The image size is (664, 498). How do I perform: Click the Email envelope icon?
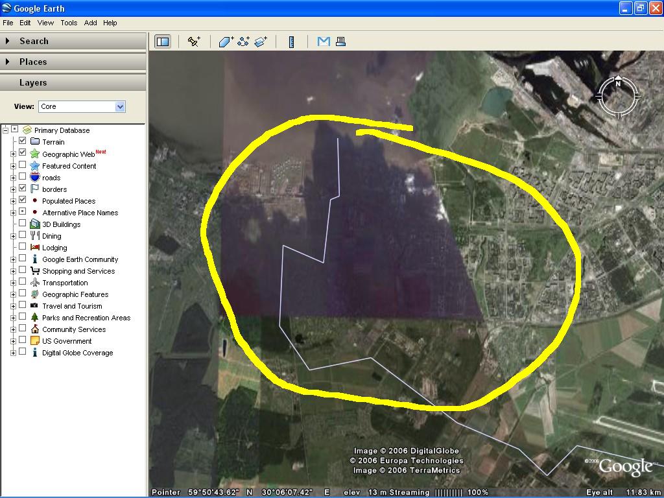(x=324, y=41)
